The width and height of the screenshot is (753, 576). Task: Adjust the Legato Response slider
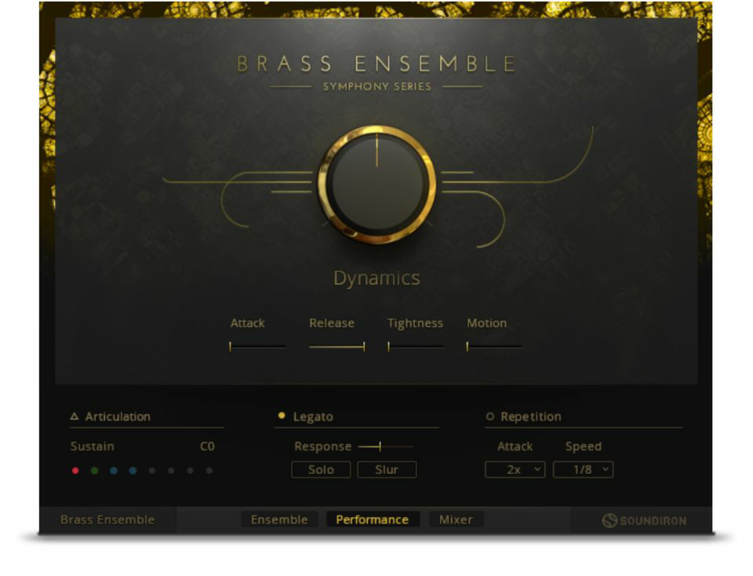(386, 447)
